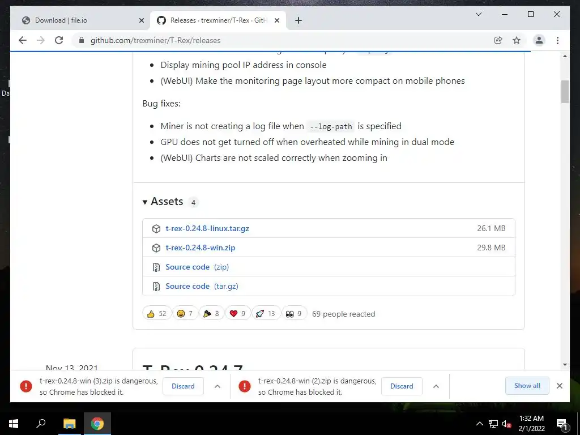Close the Download file.io tab
580x435 pixels.
coord(141,20)
